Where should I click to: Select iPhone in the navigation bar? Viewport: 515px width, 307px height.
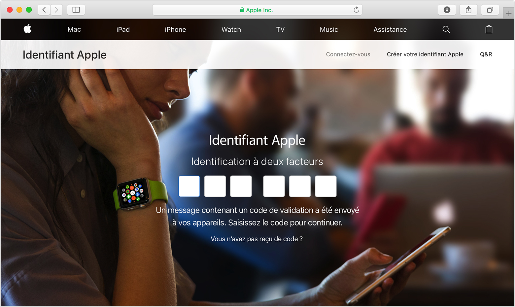tap(175, 29)
